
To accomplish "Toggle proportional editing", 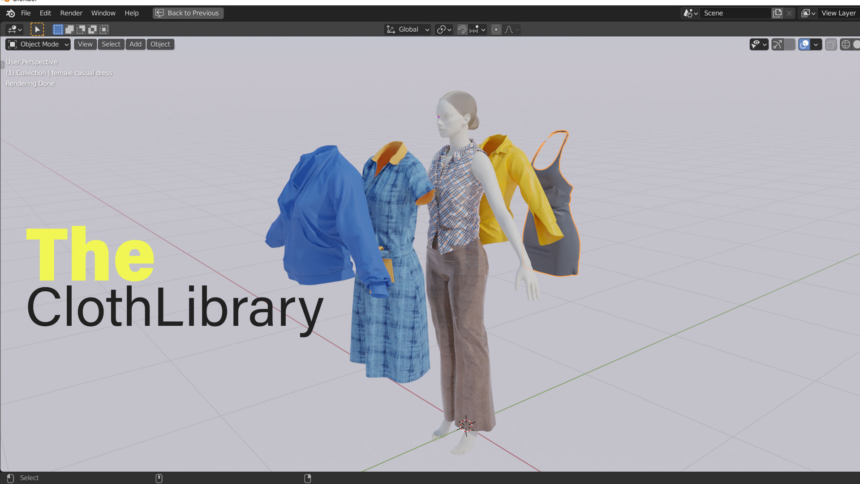I will pyautogui.click(x=496, y=29).
